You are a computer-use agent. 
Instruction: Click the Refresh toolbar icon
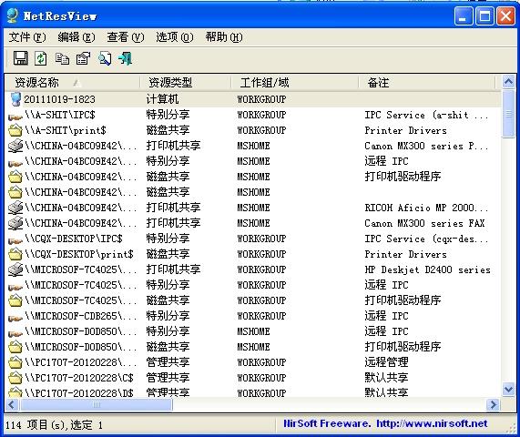[x=41, y=58]
